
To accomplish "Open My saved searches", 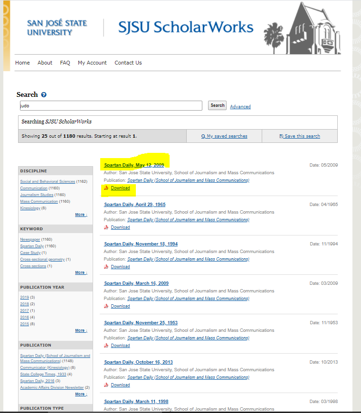I will click(x=224, y=136).
